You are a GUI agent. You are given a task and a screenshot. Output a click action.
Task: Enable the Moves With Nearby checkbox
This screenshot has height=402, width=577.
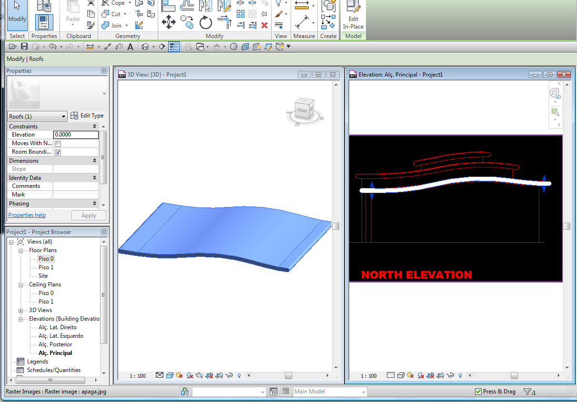click(58, 144)
